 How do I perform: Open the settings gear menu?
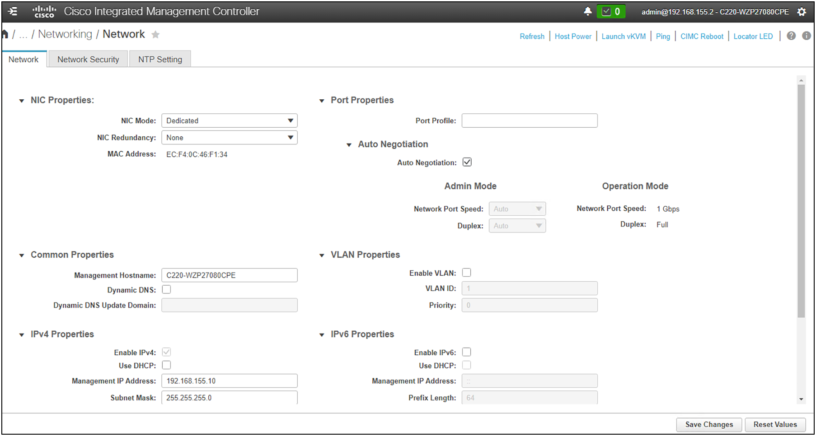[x=802, y=12]
